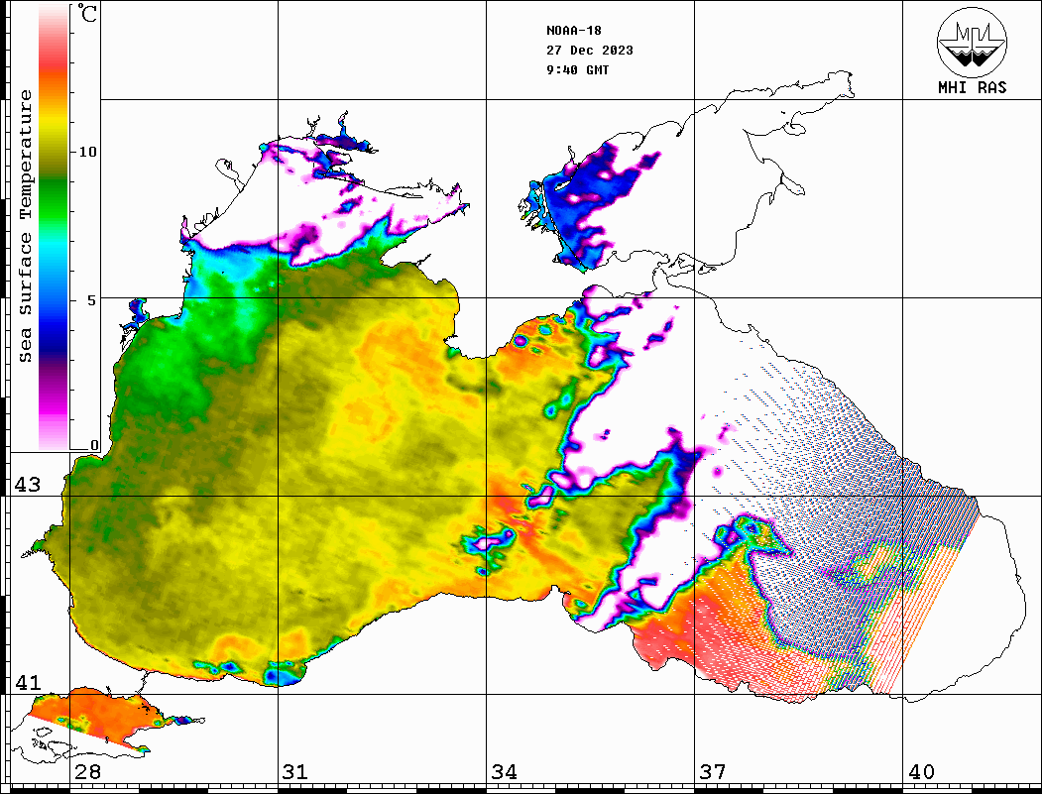
Task: Click the '0' tick on temperature scale
Action: (x=94, y=445)
